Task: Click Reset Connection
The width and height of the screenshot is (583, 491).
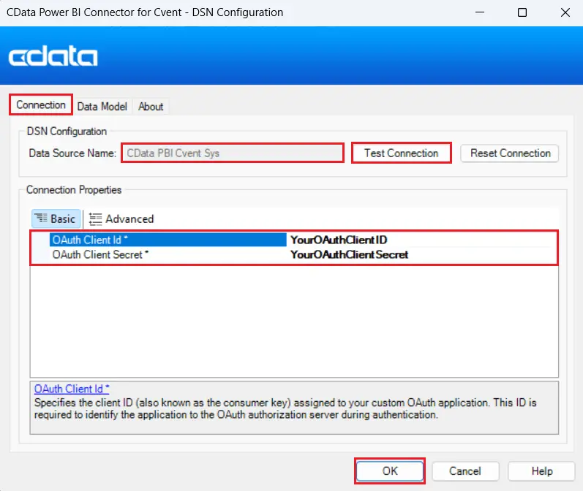Action: (510, 153)
